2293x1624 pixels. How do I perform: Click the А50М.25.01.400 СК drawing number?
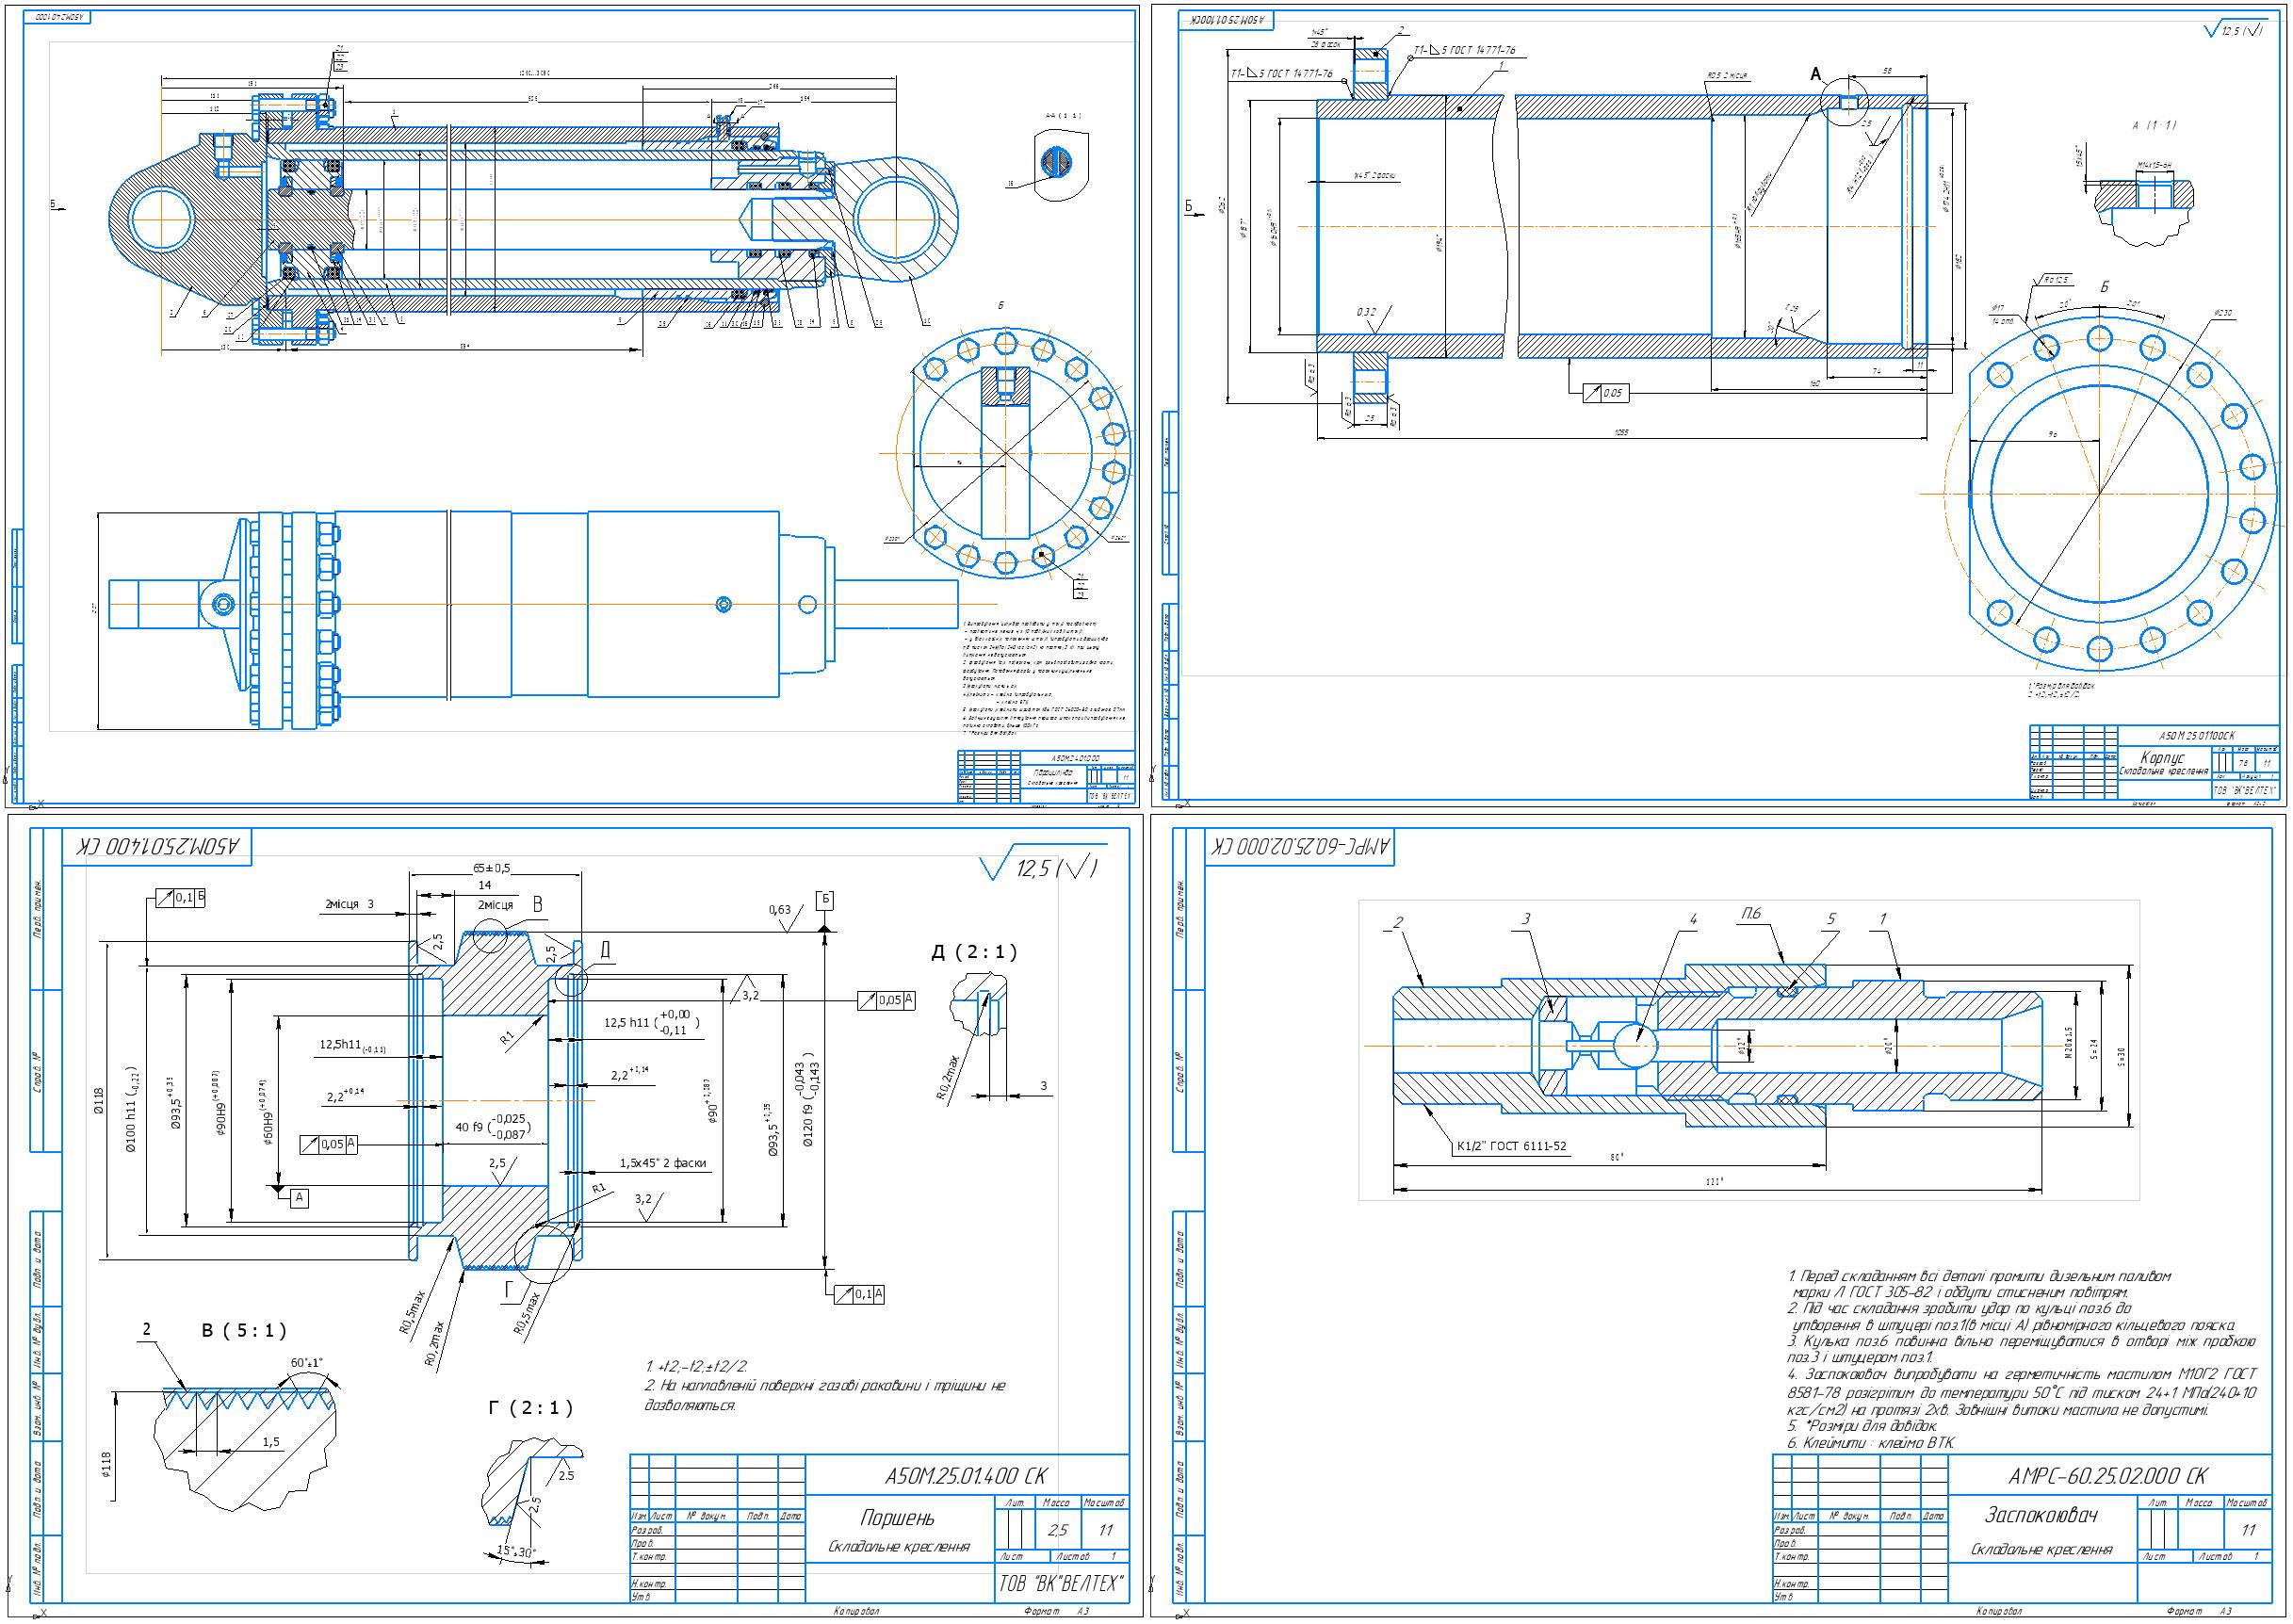pyautogui.click(x=965, y=1476)
